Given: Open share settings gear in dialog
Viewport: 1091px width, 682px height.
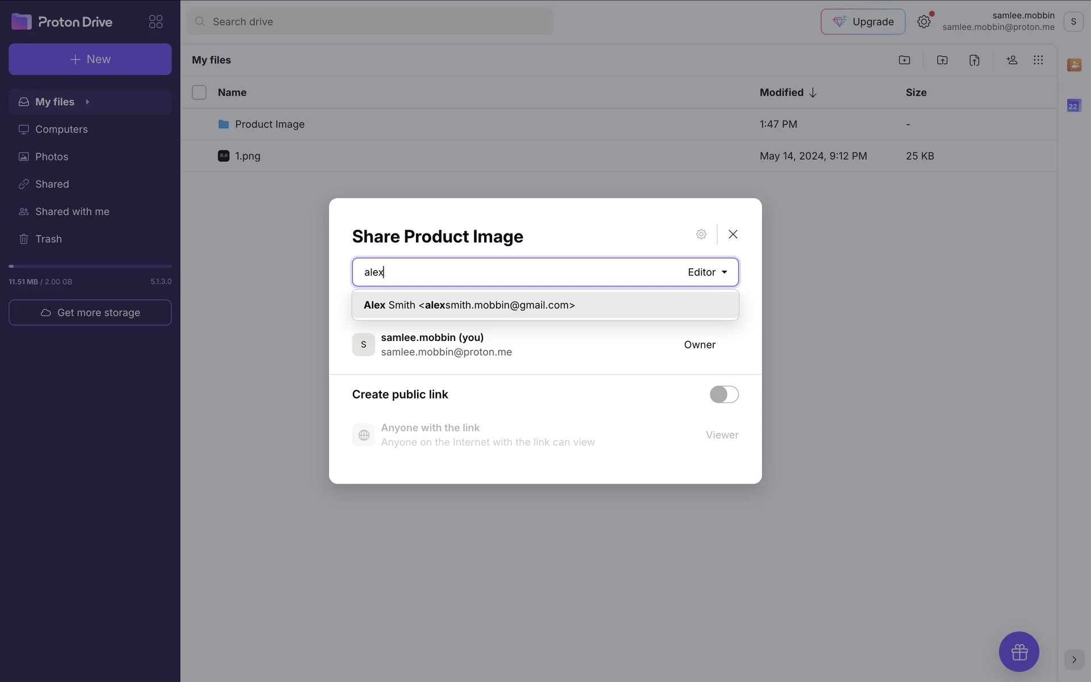Looking at the screenshot, I should click(x=701, y=234).
